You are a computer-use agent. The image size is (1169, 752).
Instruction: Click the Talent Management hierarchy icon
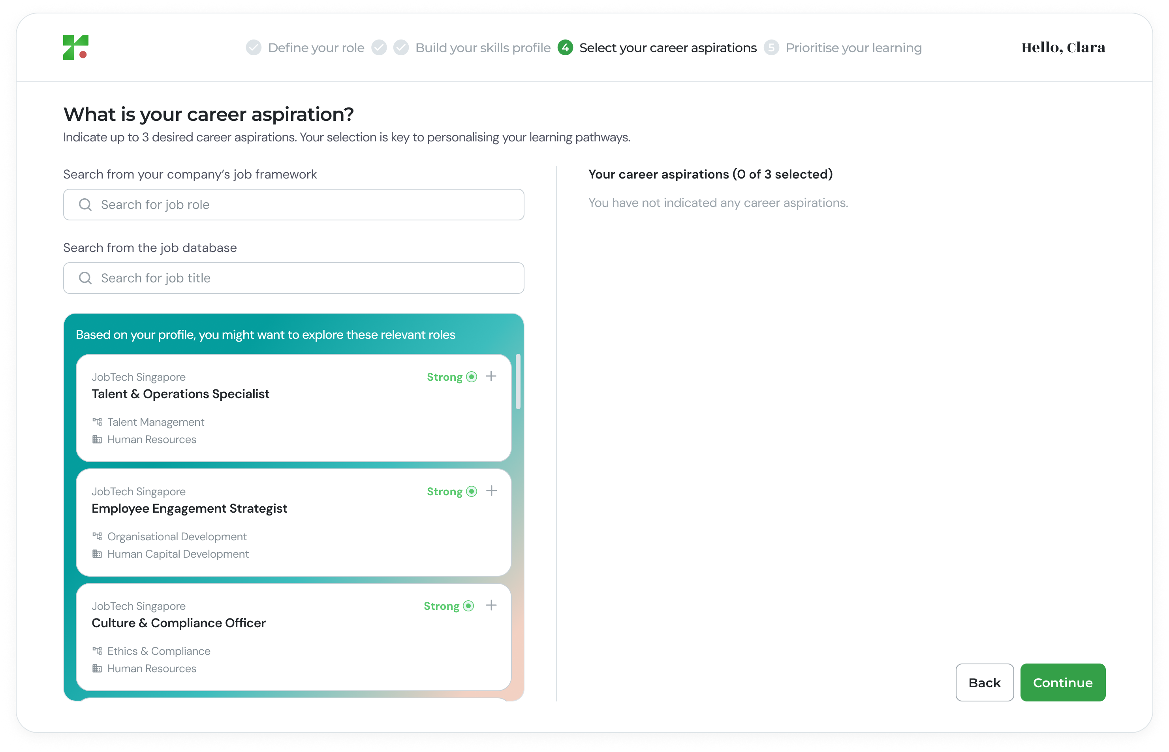pyautogui.click(x=97, y=421)
